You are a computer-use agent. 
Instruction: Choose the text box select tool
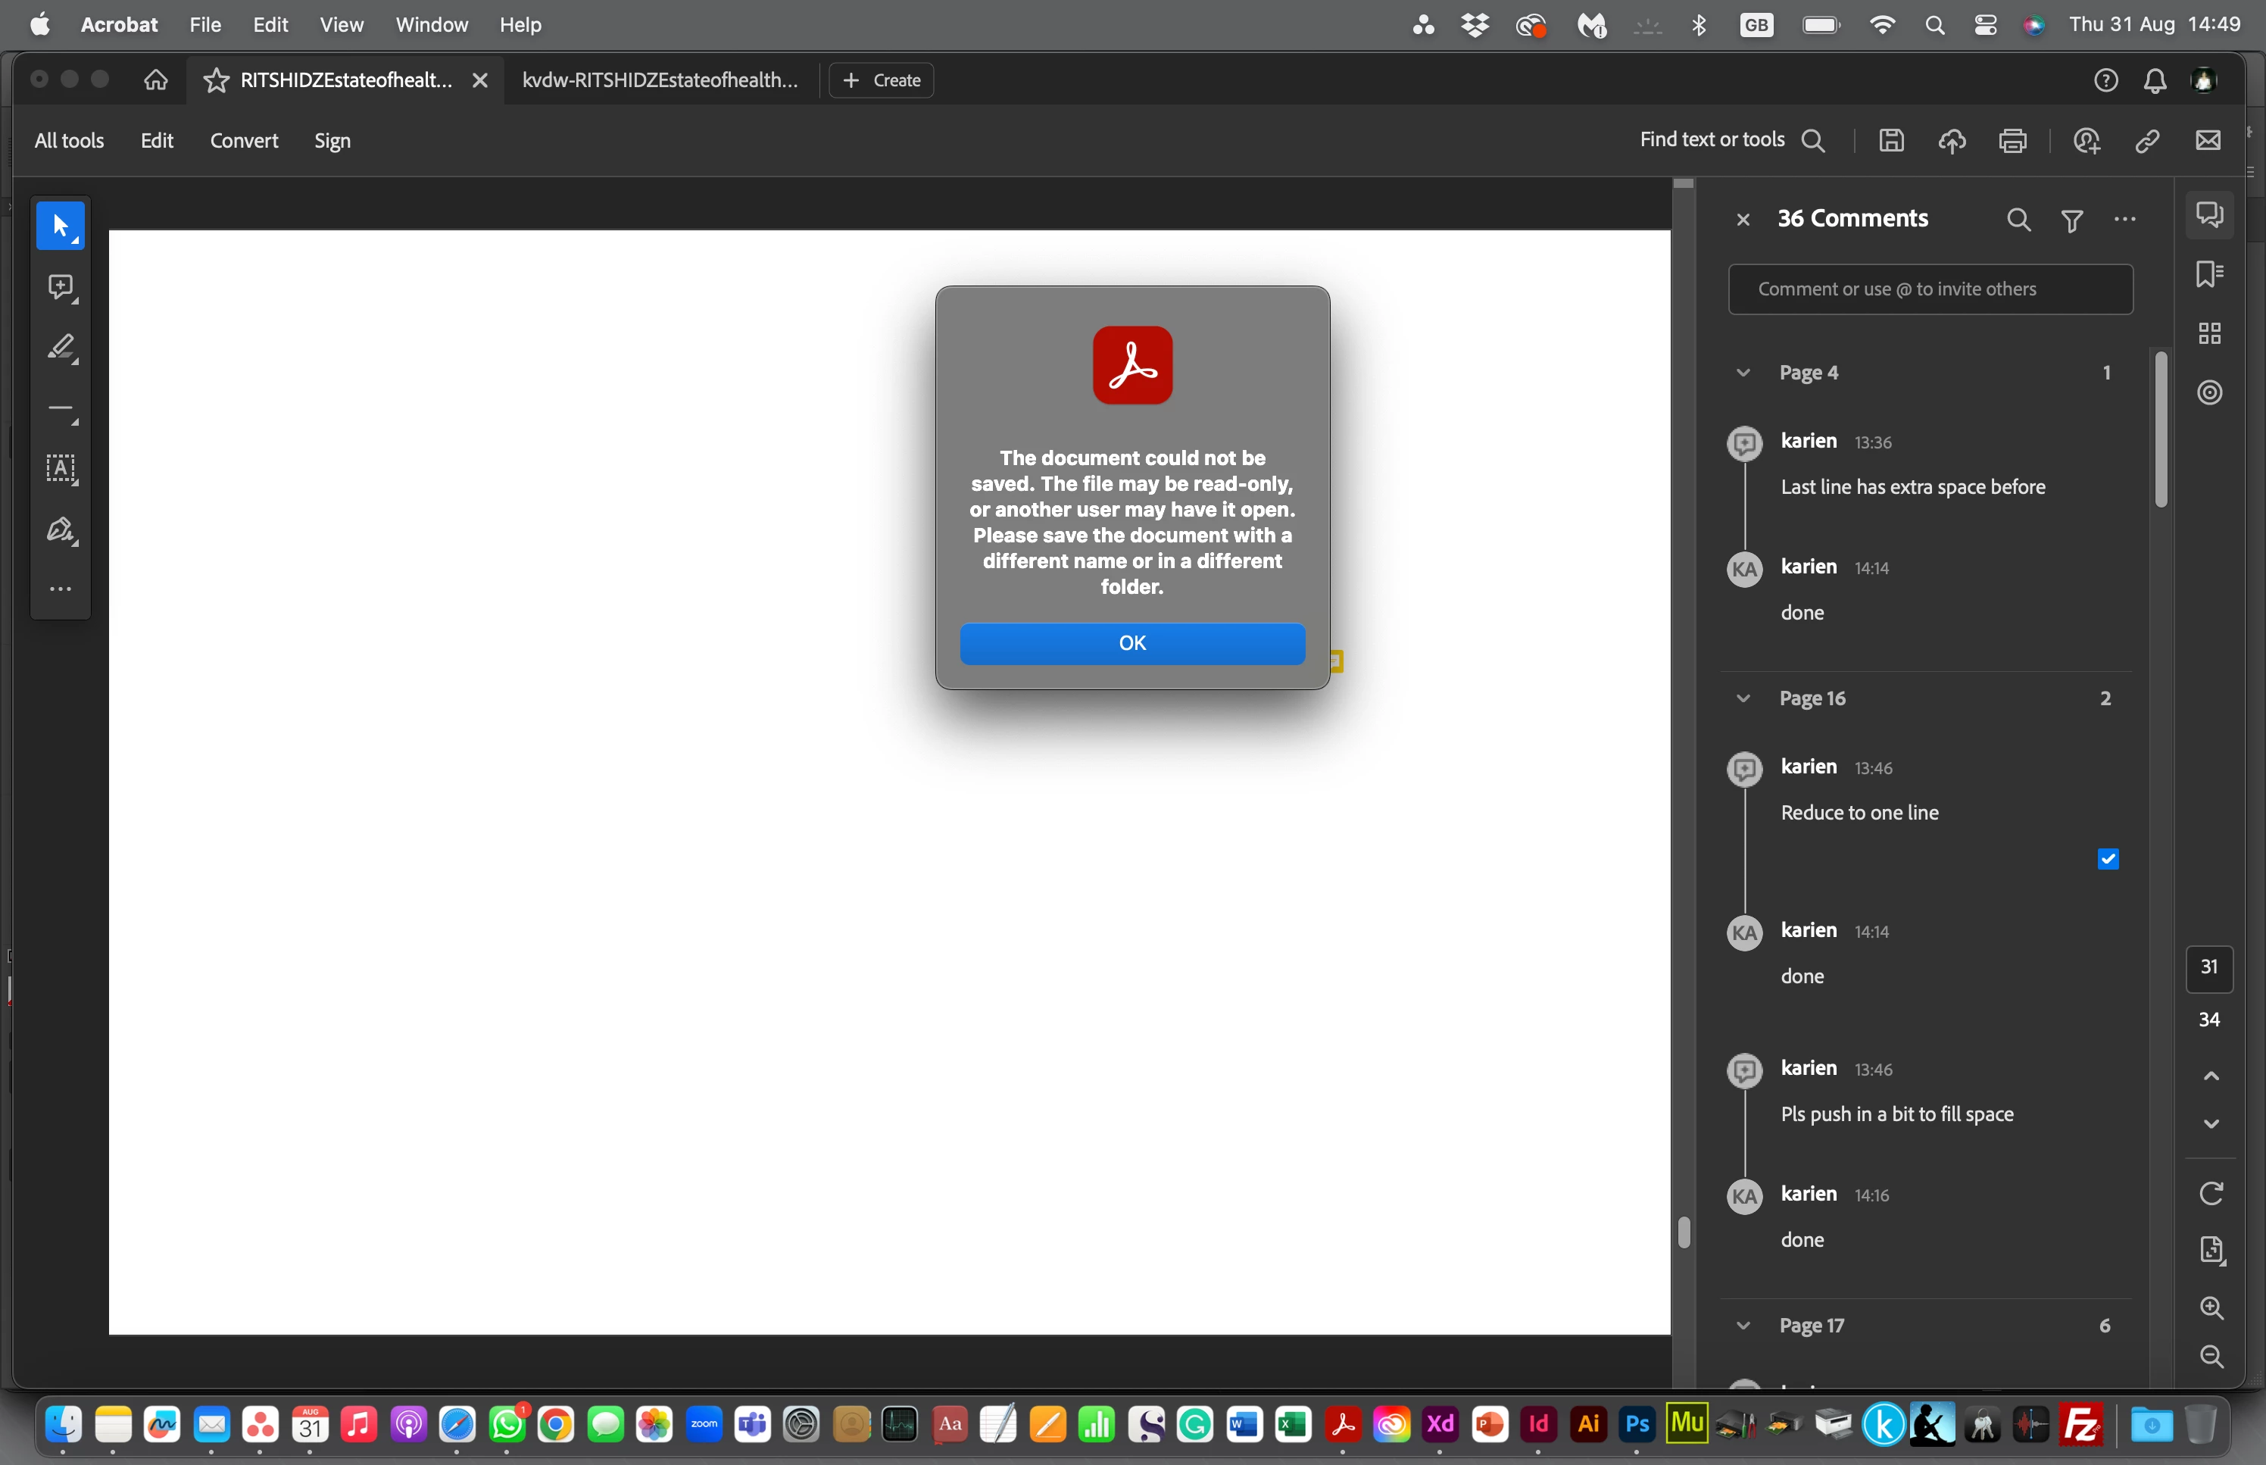60,468
